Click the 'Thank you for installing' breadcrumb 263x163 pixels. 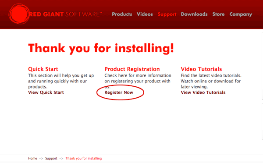tap(84, 159)
